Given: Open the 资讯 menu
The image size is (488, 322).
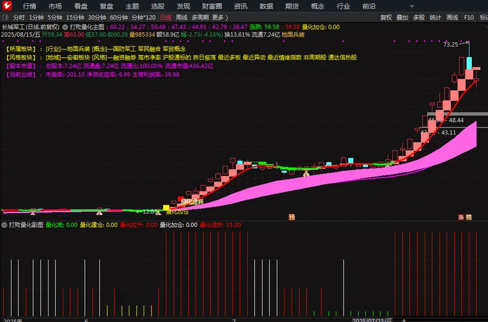Looking at the screenshot, I should click(x=241, y=6).
